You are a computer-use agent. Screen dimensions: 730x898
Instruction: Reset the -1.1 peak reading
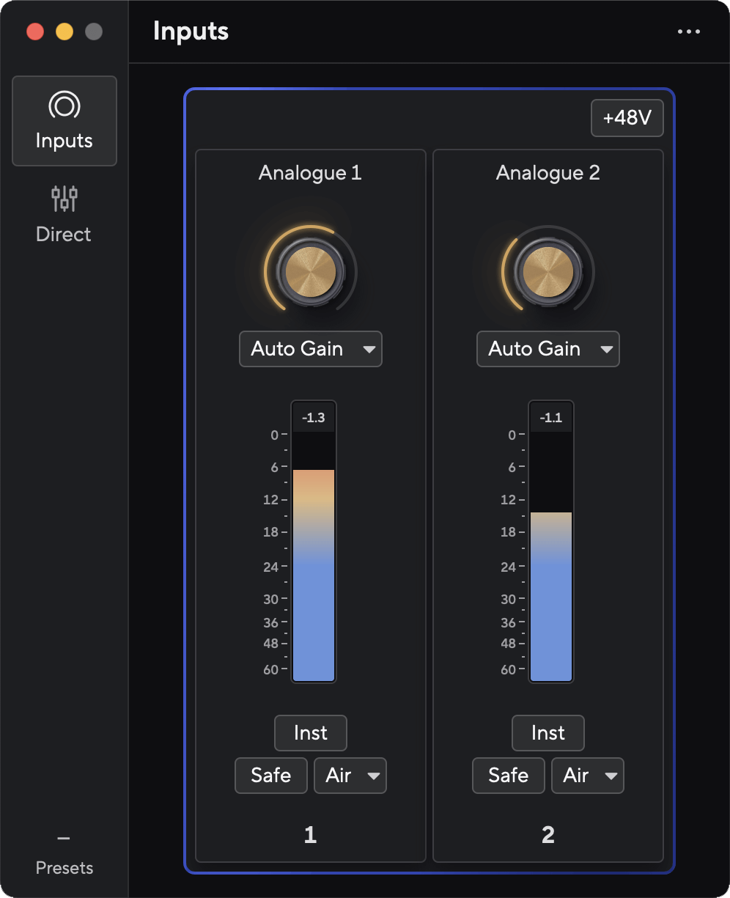(551, 418)
